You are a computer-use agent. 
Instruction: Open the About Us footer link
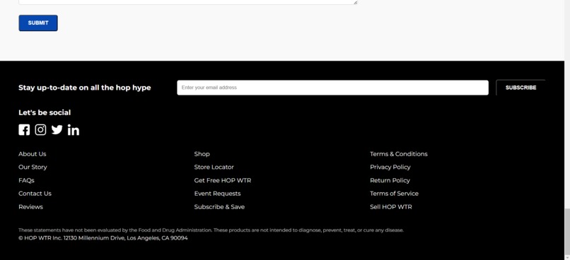coord(33,154)
